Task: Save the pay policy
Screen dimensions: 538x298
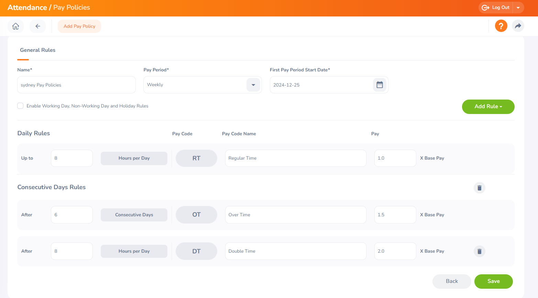Action: point(493,282)
